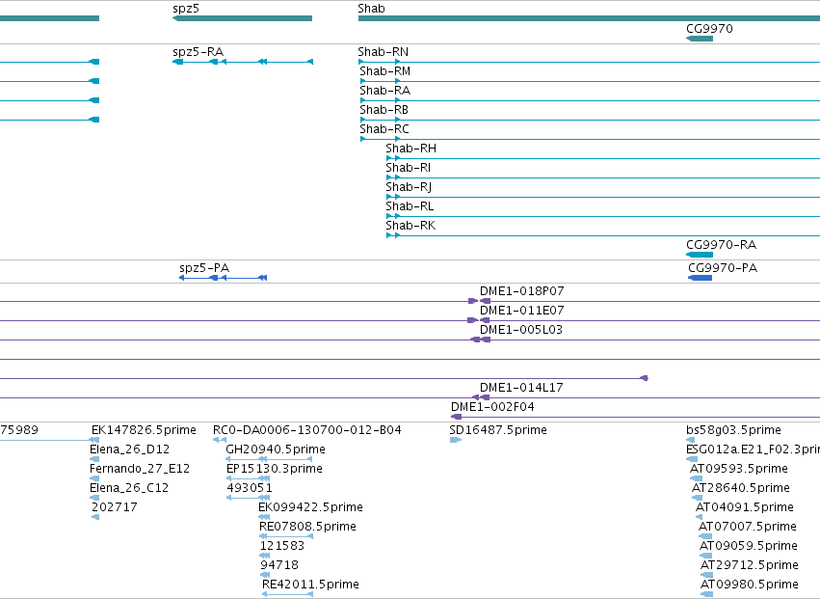Select the Shab-RI transcript
Viewport: 820px width, 599px height.
[409, 168]
